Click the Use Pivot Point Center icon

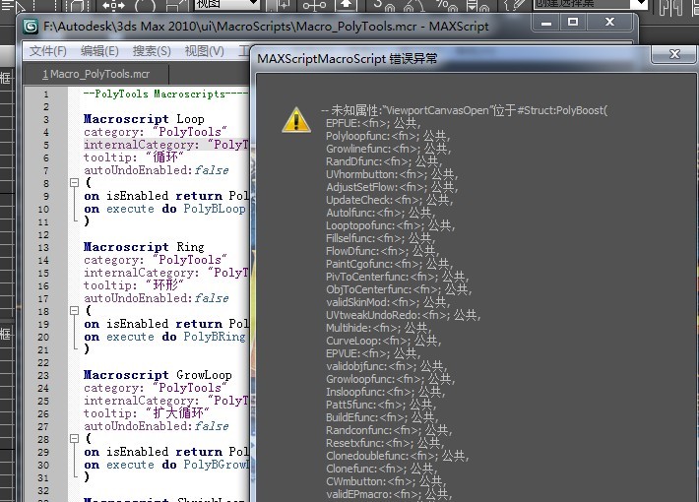pyautogui.click(x=281, y=5)
